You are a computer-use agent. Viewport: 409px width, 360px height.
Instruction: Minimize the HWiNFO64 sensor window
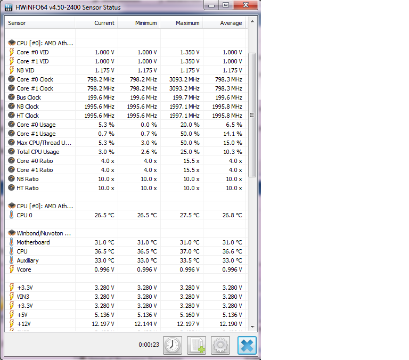tap(211, 5)
